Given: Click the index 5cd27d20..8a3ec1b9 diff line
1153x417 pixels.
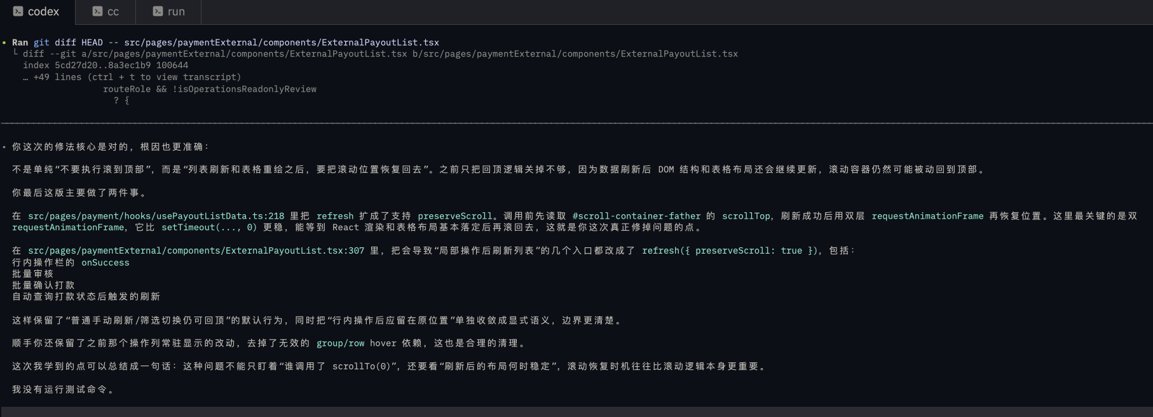Looking at the screenshot, I should click(106, 65).
